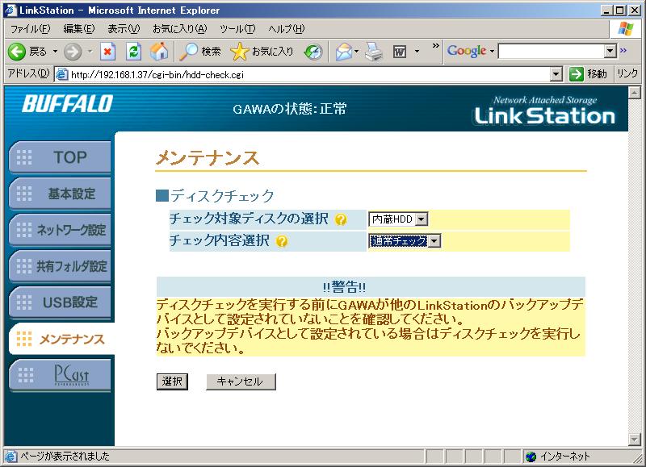
Task: Click the ページが表示されました status bar text
Action: pos(65,457)
